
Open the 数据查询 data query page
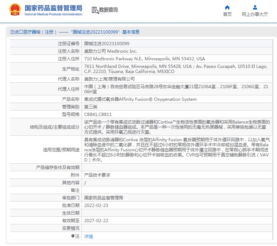(109, 10)
